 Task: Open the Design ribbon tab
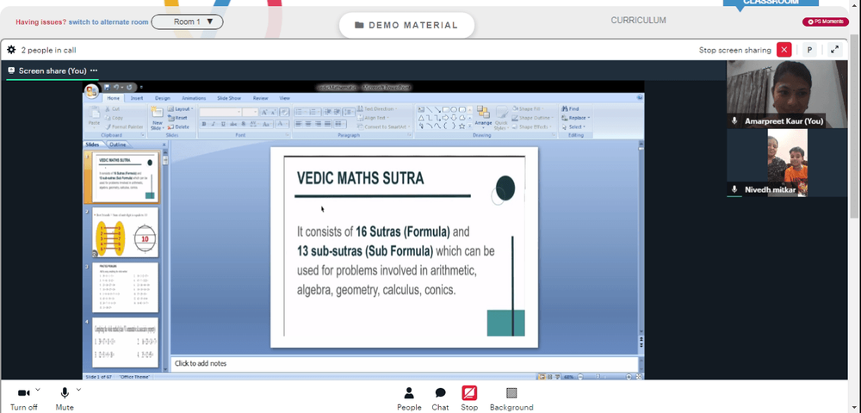coord(162,98)
